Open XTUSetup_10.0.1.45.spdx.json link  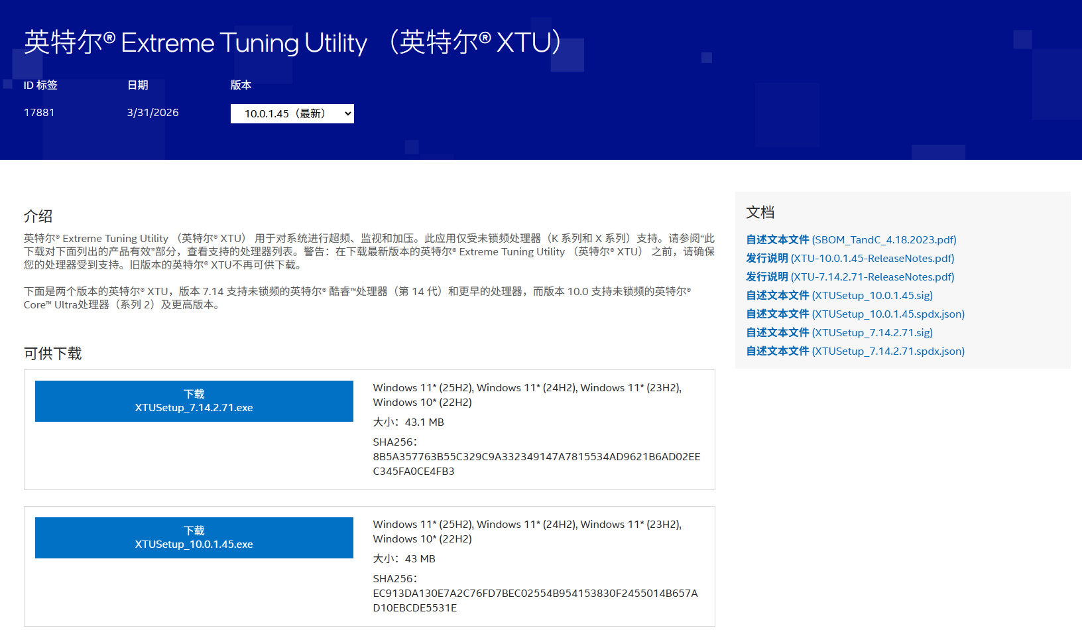(855, 314)
